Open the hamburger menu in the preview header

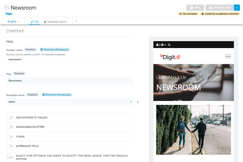228,56
